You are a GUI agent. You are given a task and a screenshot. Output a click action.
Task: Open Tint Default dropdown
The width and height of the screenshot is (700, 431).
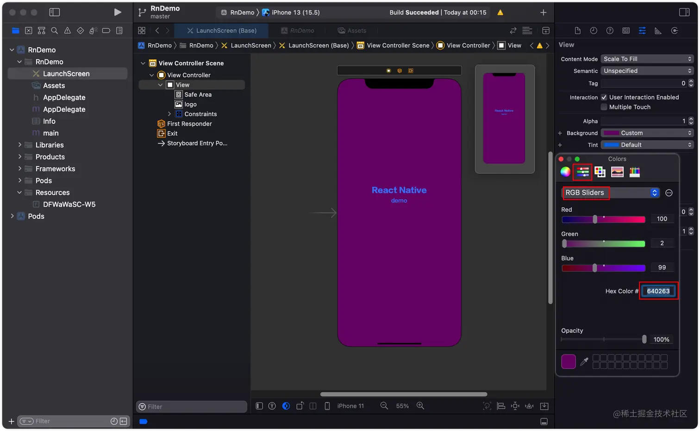click(x=647, y=145)
